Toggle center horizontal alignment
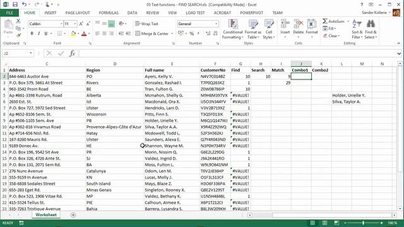This screenshot has width=404, height=227. (x=104, y=33)
